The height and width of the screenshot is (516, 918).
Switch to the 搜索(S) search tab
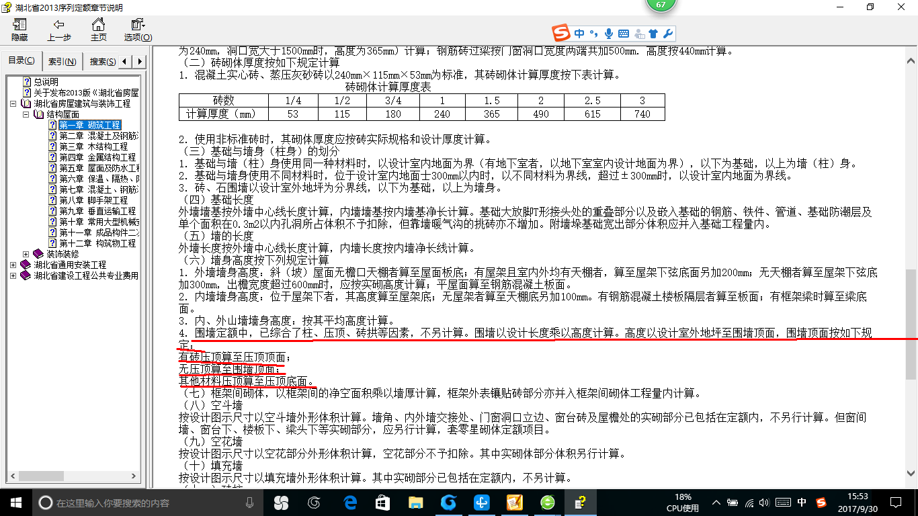(x=102, y=62)
